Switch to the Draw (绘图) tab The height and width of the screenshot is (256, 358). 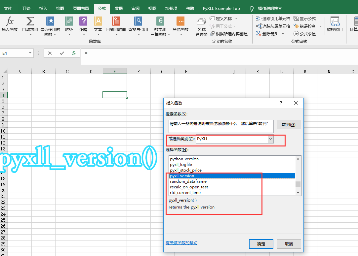coord(60,9)
